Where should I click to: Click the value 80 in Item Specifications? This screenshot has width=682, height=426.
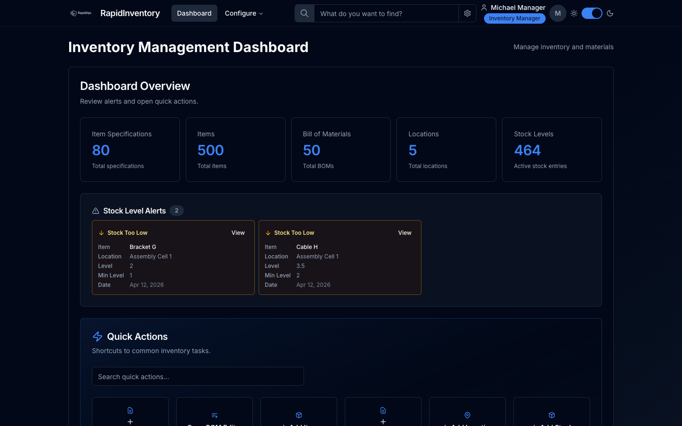pos(101,150)
